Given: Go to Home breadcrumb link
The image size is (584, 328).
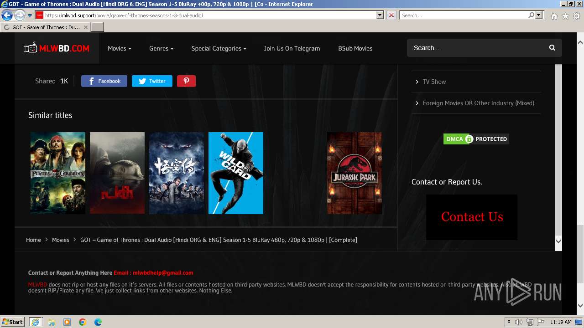Looking at the screenshot, I should click(33, 240).
